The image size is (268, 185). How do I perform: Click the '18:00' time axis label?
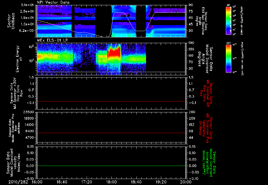click(111, 182)
